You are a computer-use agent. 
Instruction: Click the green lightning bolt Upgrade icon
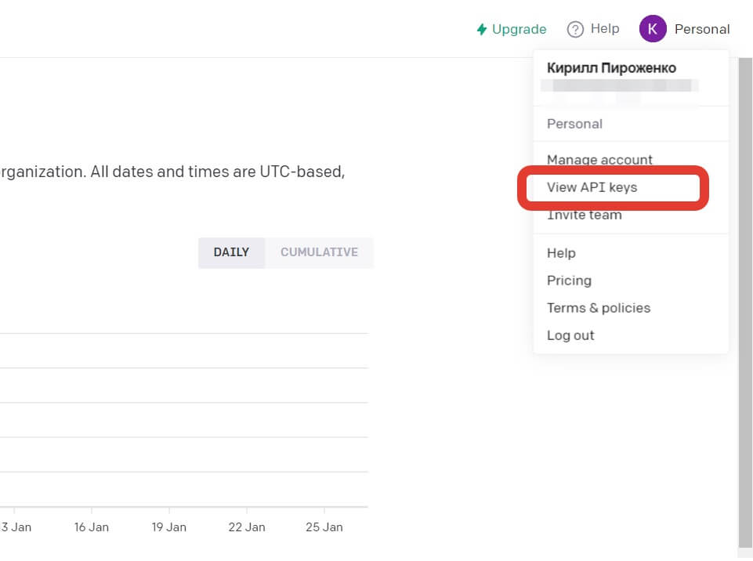tap(482, 30)
